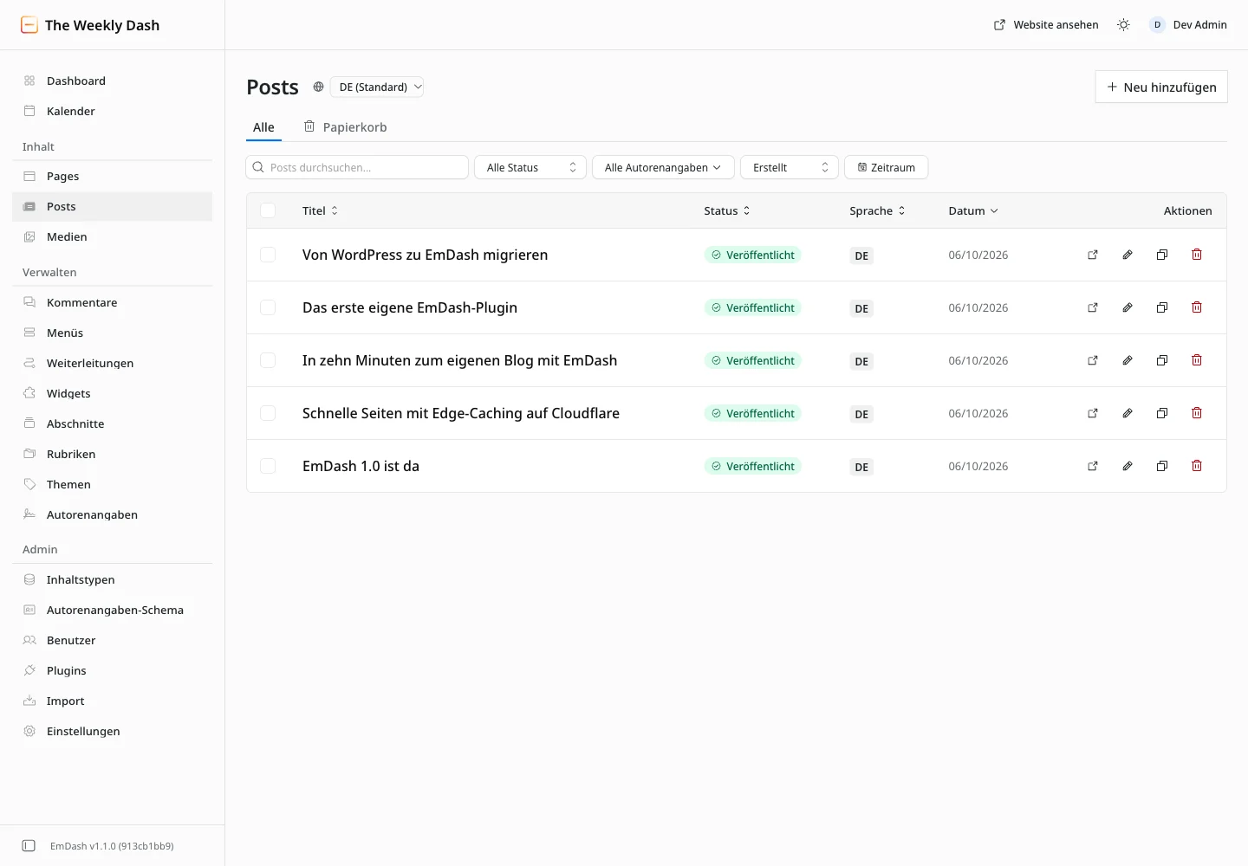Open the 'Erstellt' sort dropdown
Image resolution: width=1248 pixels, height=866 pixels.
pyautogui.click(x=790, y=167)
